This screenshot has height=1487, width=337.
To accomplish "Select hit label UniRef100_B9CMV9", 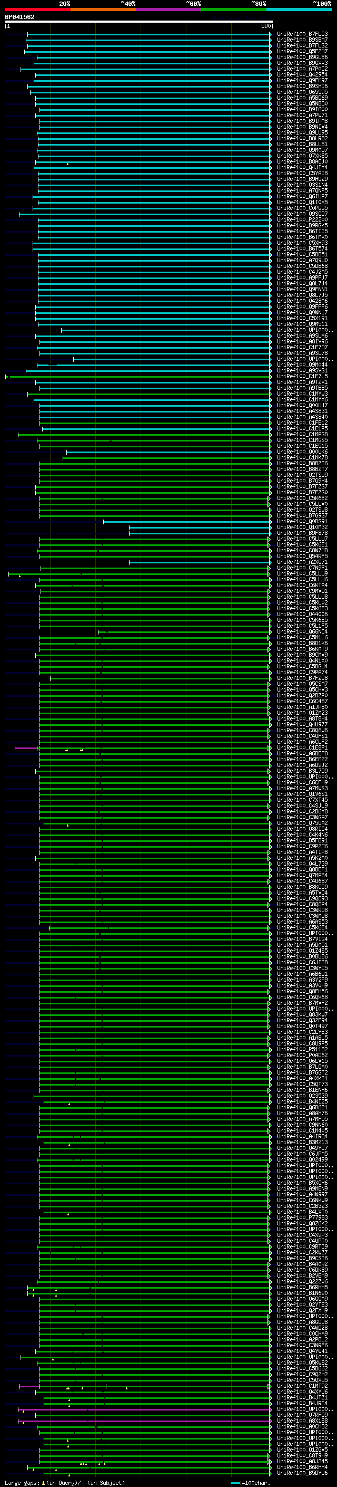I will (302, 655).
